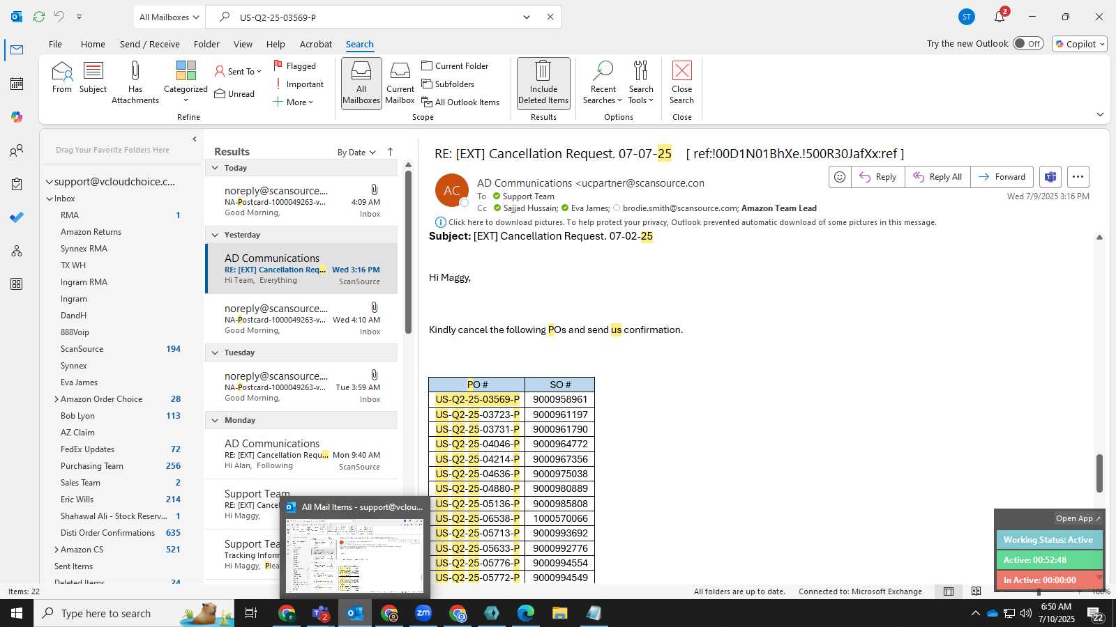Expand the Amazon CS folder

click(56, 550)
